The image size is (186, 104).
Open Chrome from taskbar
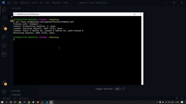[29, 102]
